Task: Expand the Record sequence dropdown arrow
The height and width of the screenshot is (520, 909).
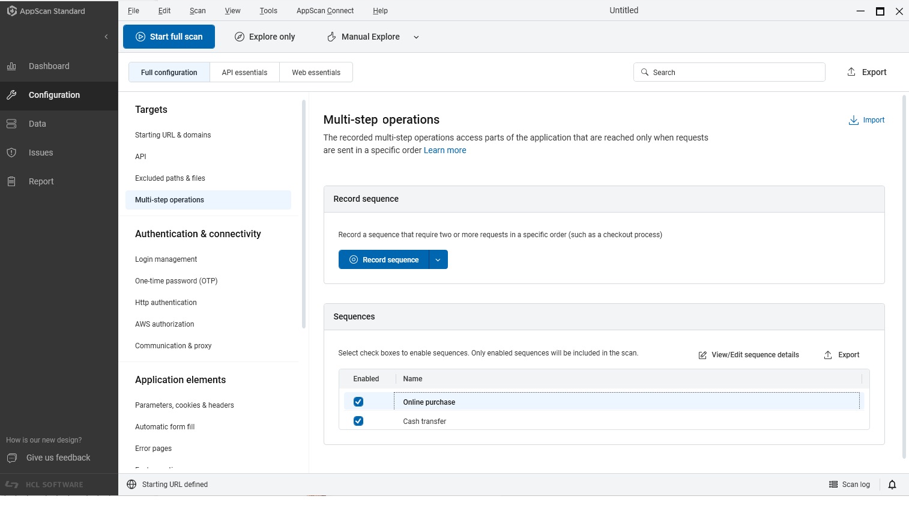Action: tap(438, 260)
